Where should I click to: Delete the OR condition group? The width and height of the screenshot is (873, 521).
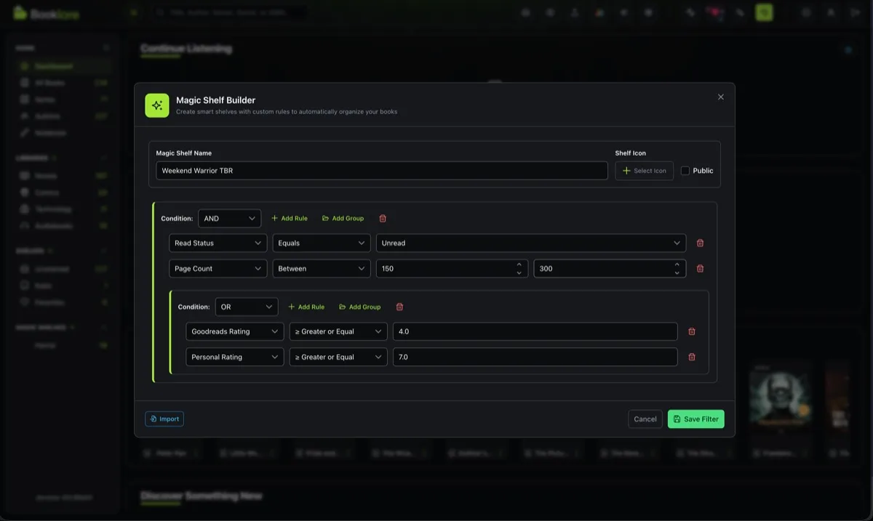click(399, 307)
